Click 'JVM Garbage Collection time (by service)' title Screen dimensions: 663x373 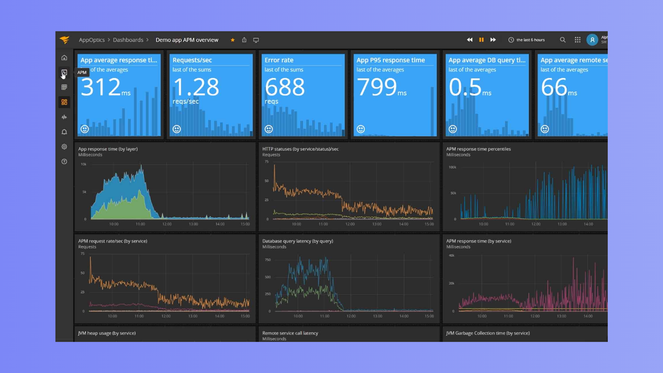click(488, 333)
